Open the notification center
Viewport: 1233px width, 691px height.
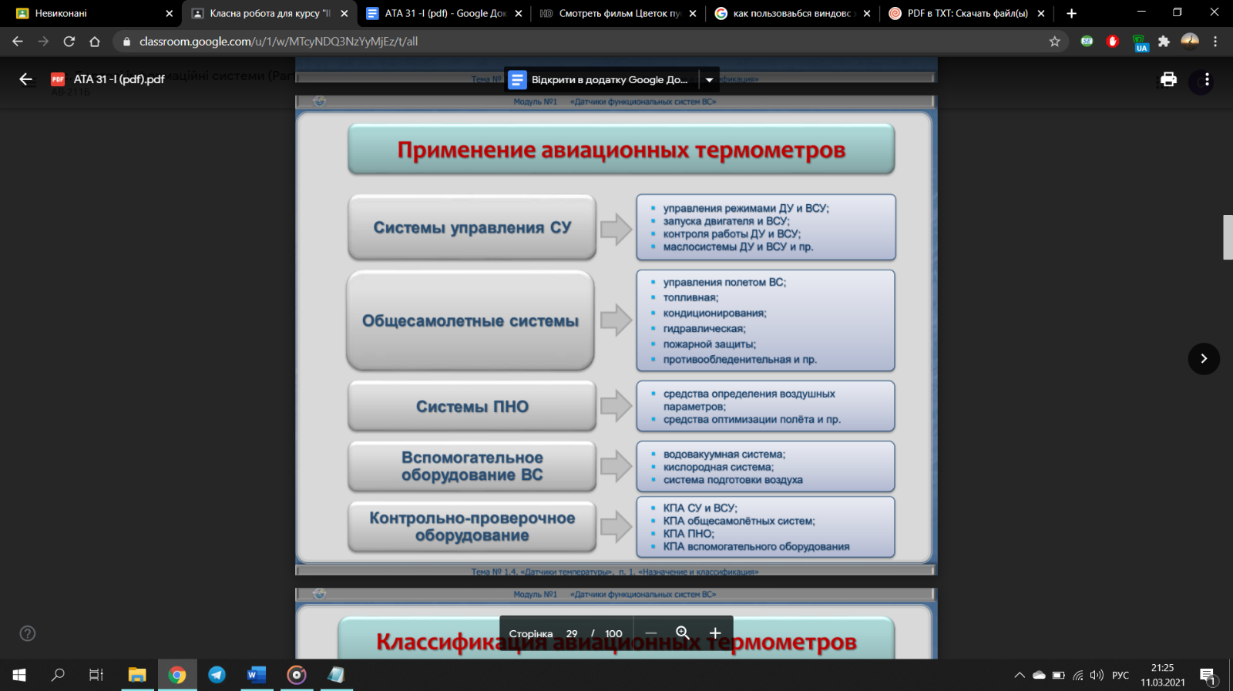[1208, 676]
